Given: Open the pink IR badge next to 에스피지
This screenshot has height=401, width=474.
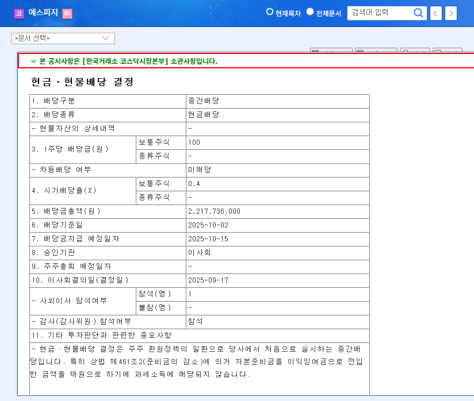Looking at the screenshot, I should [x=67, y=13].
